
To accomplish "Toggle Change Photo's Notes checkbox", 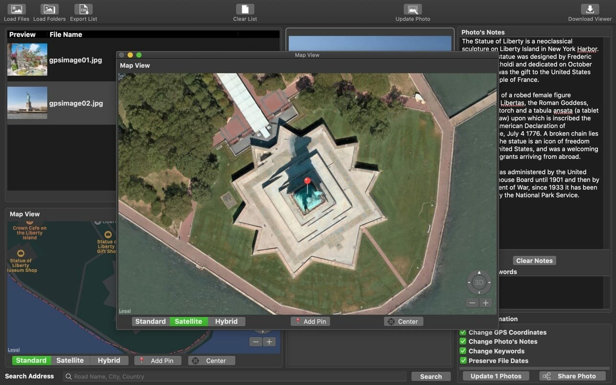I will click(x=463, y=341).
